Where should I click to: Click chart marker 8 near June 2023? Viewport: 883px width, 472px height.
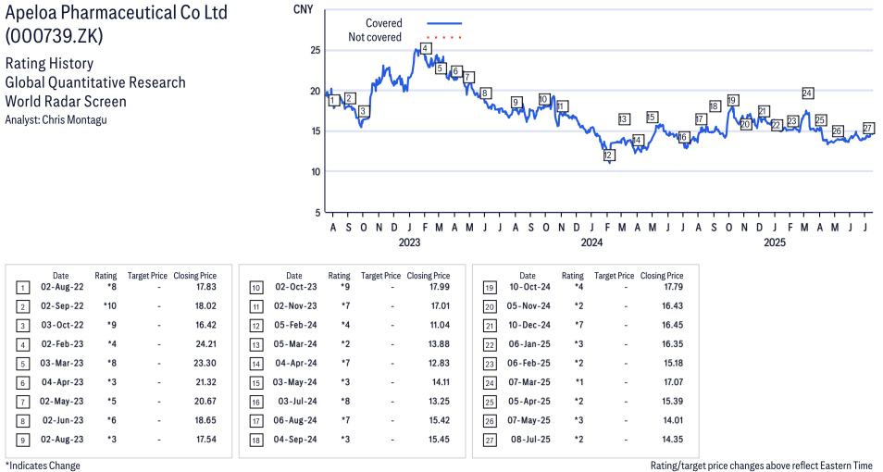pos(485,93)
